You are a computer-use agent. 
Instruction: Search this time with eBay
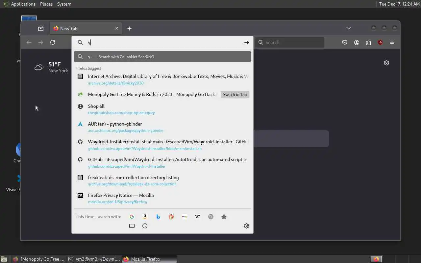click(x=185, y=217)
